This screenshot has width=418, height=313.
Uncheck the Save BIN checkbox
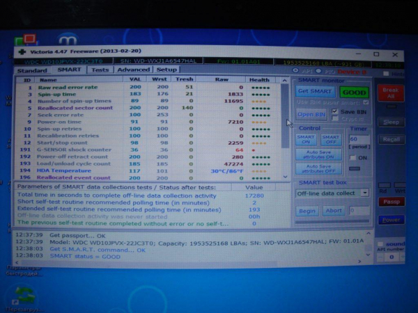(335, 111)
